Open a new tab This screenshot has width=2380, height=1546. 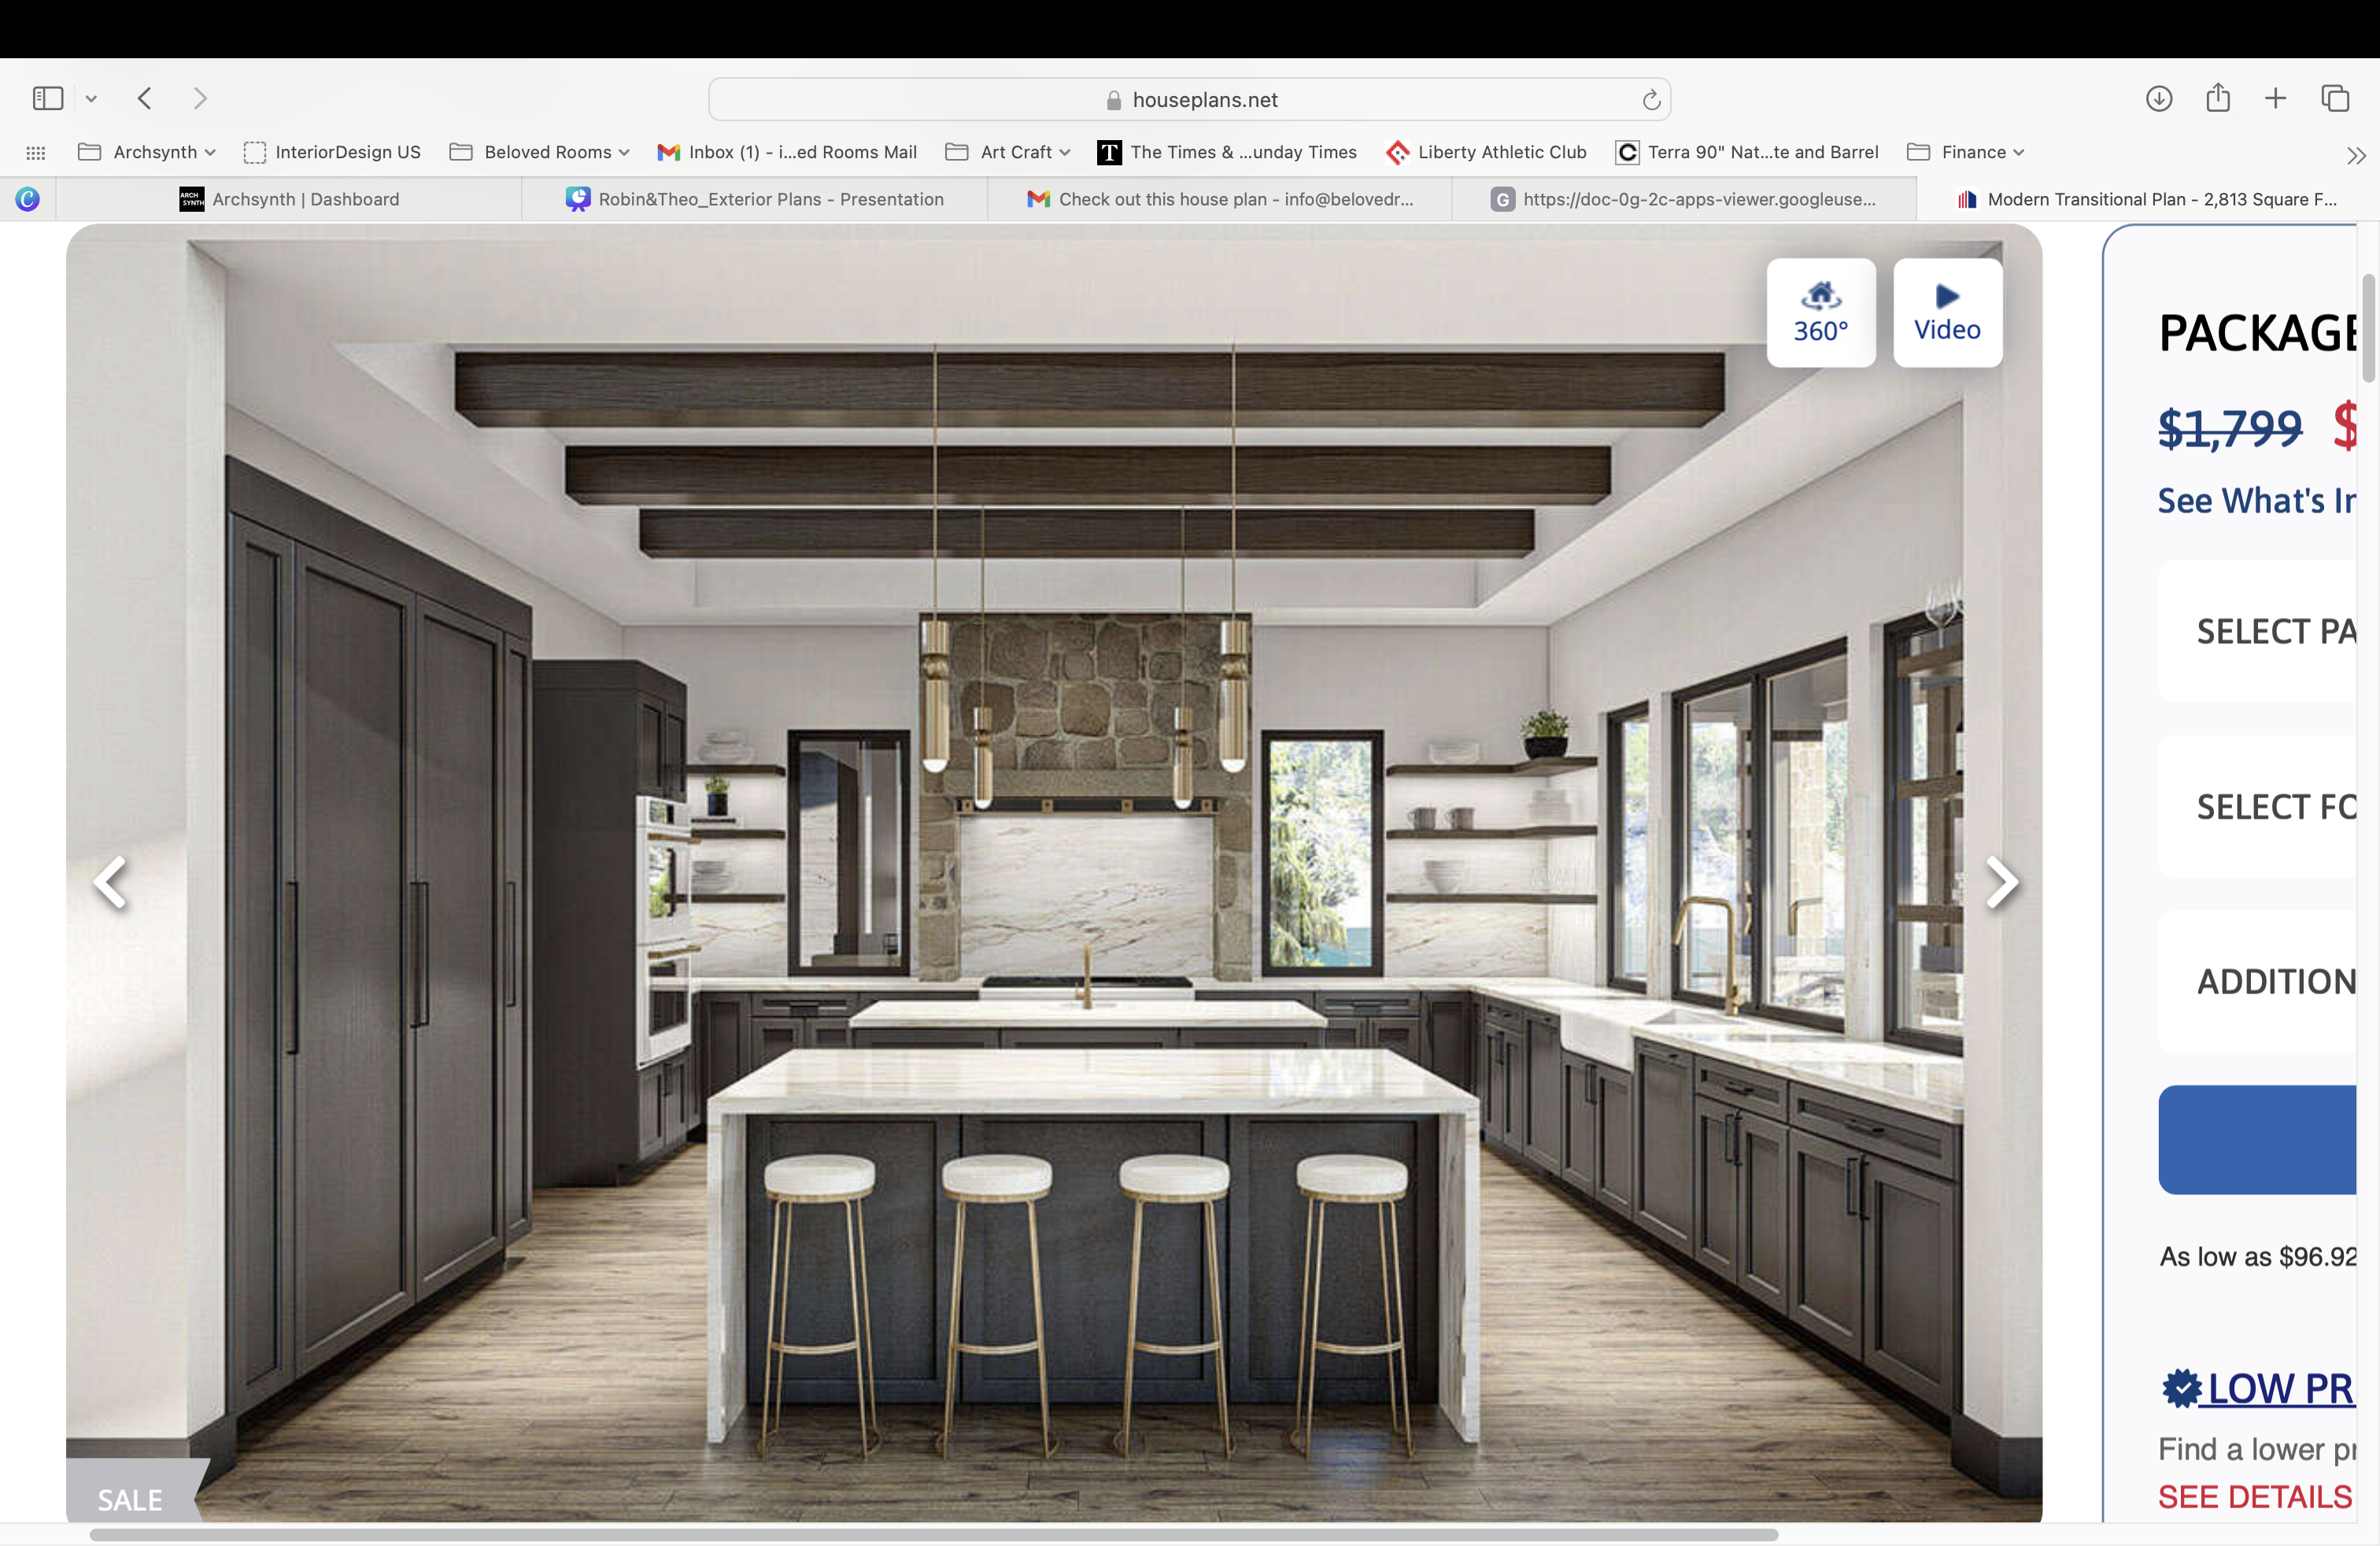(x=2276, y=98)
